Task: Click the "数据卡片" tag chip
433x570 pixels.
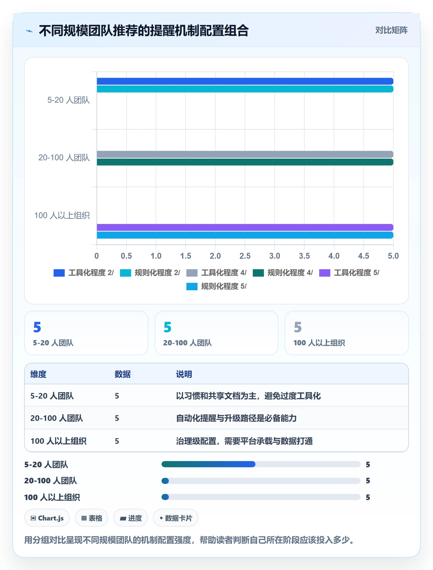Action: [x=176, y=518]
